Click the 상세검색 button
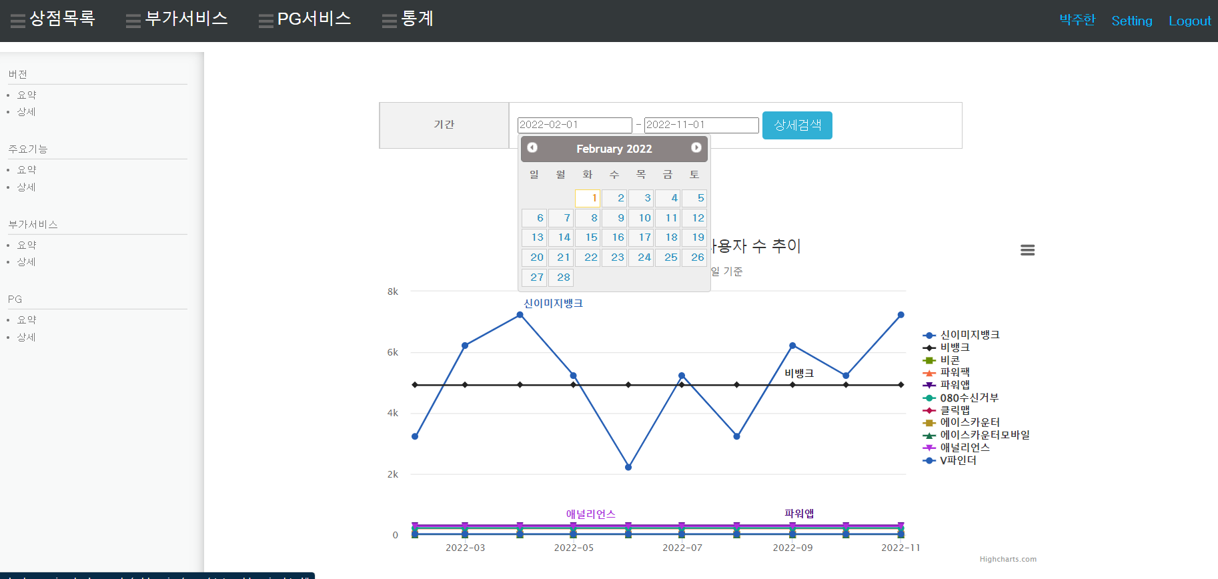 (797, 125)
